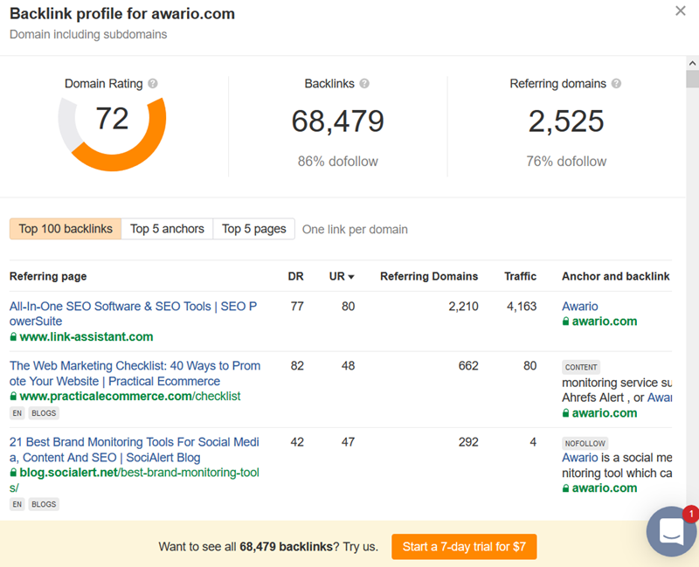This screenshot has height=567, width=699.
Task: Click the help icon next to Backlinks
Action: tap(364, 84)
